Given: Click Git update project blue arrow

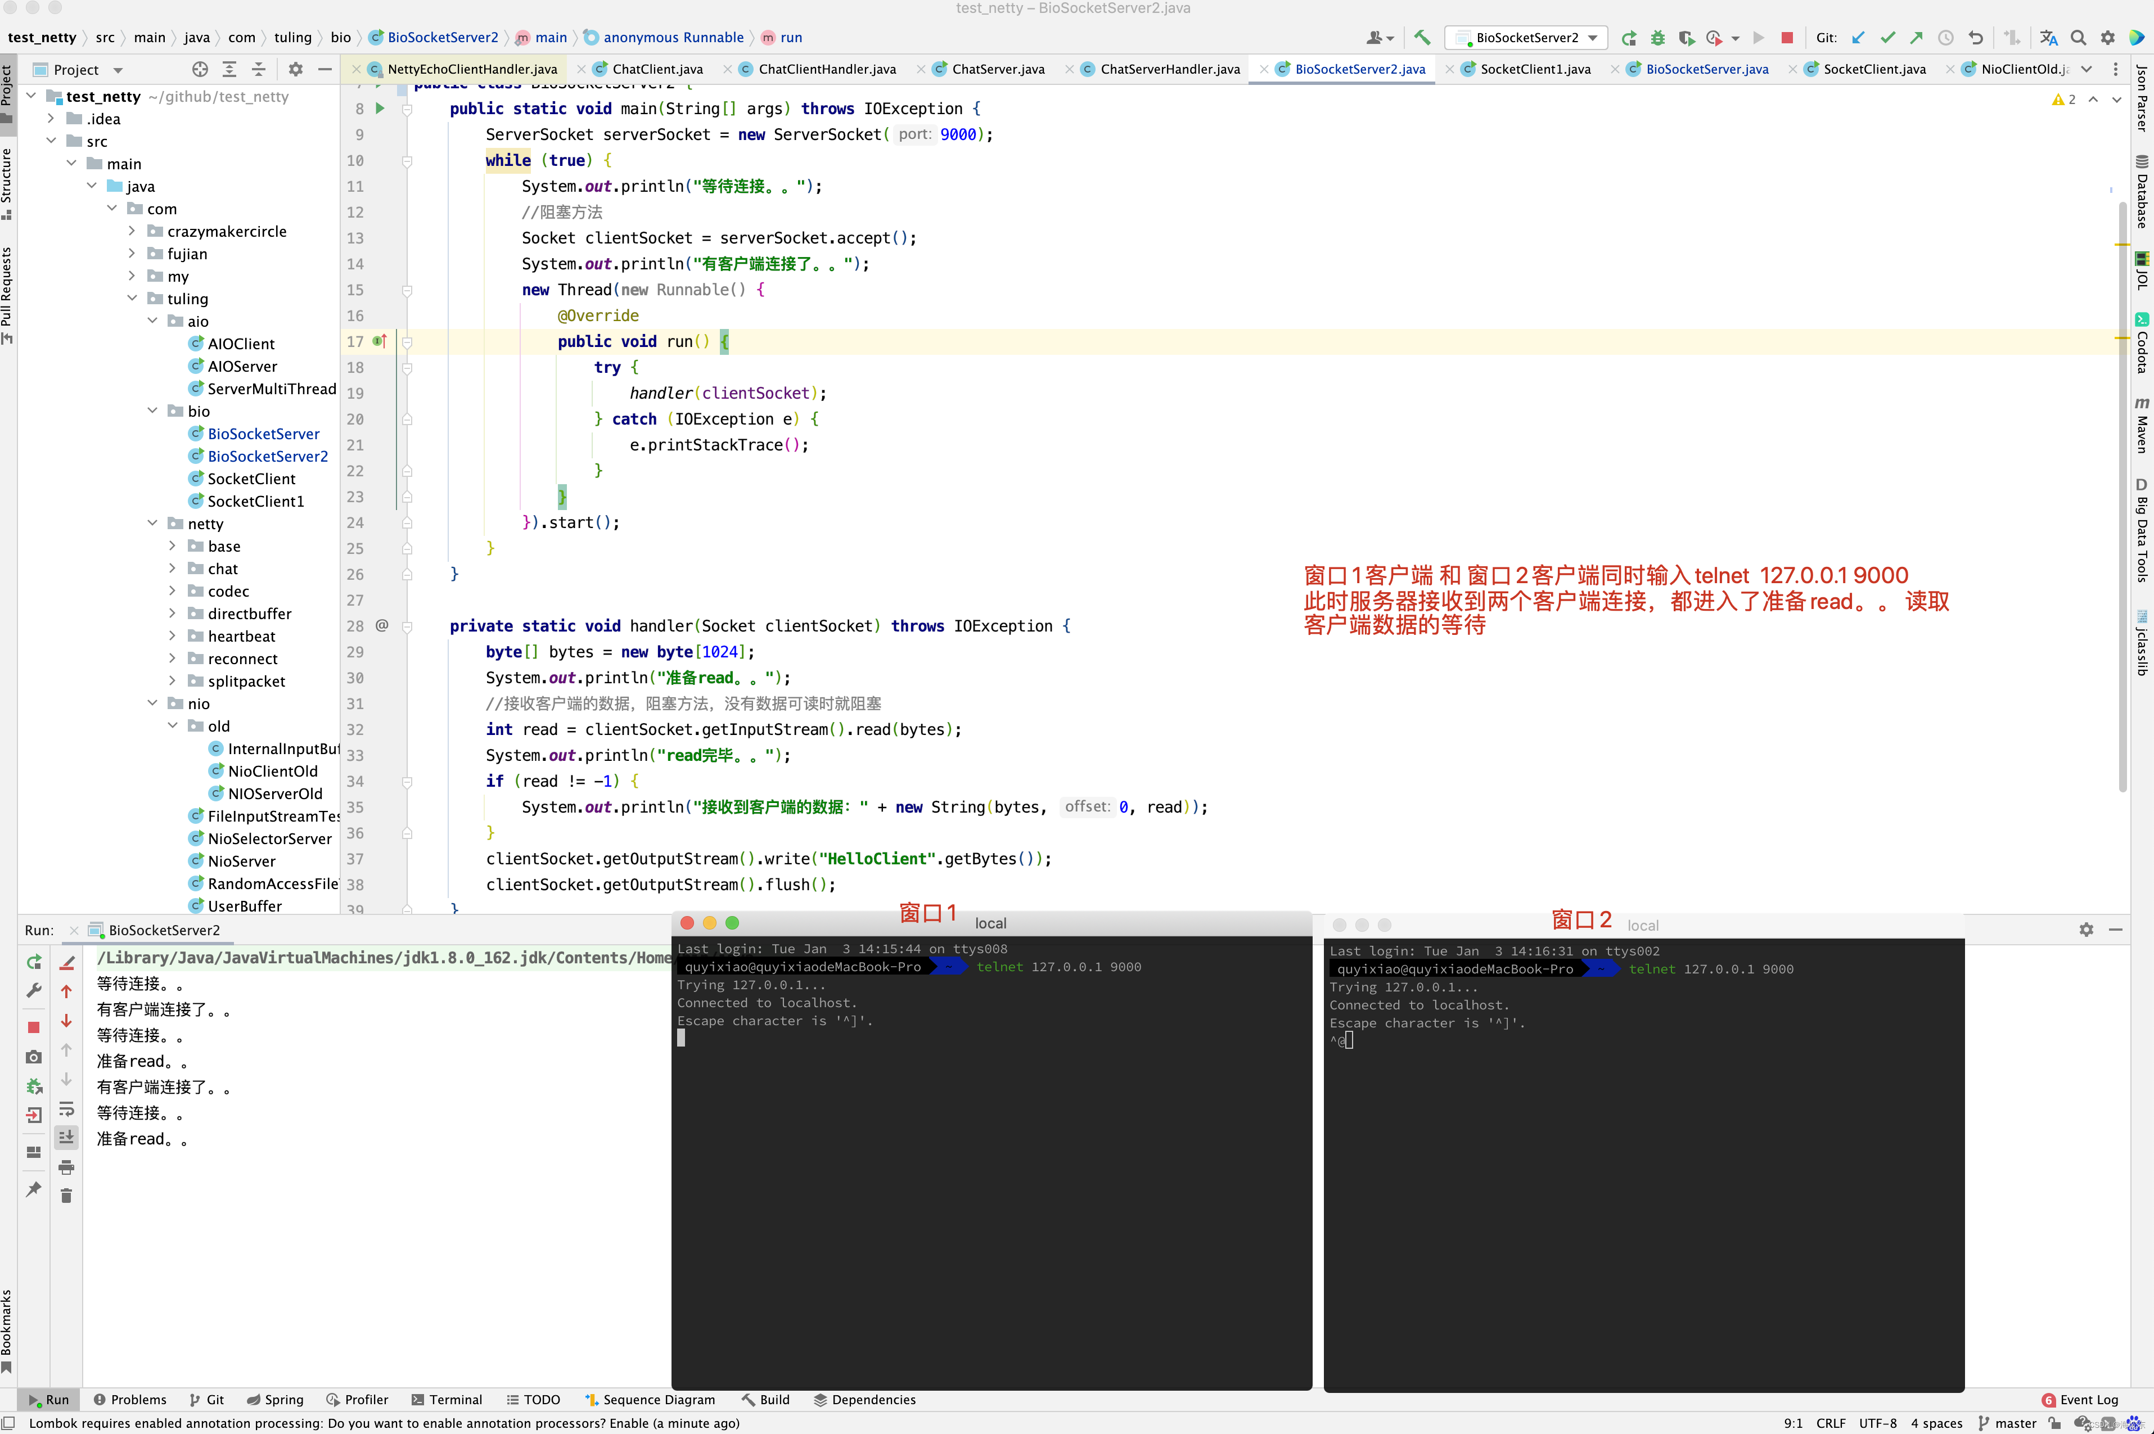Looking at the screenshot, I should pos(1858,38).
